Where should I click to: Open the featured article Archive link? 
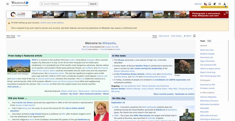tap(64, 94)
